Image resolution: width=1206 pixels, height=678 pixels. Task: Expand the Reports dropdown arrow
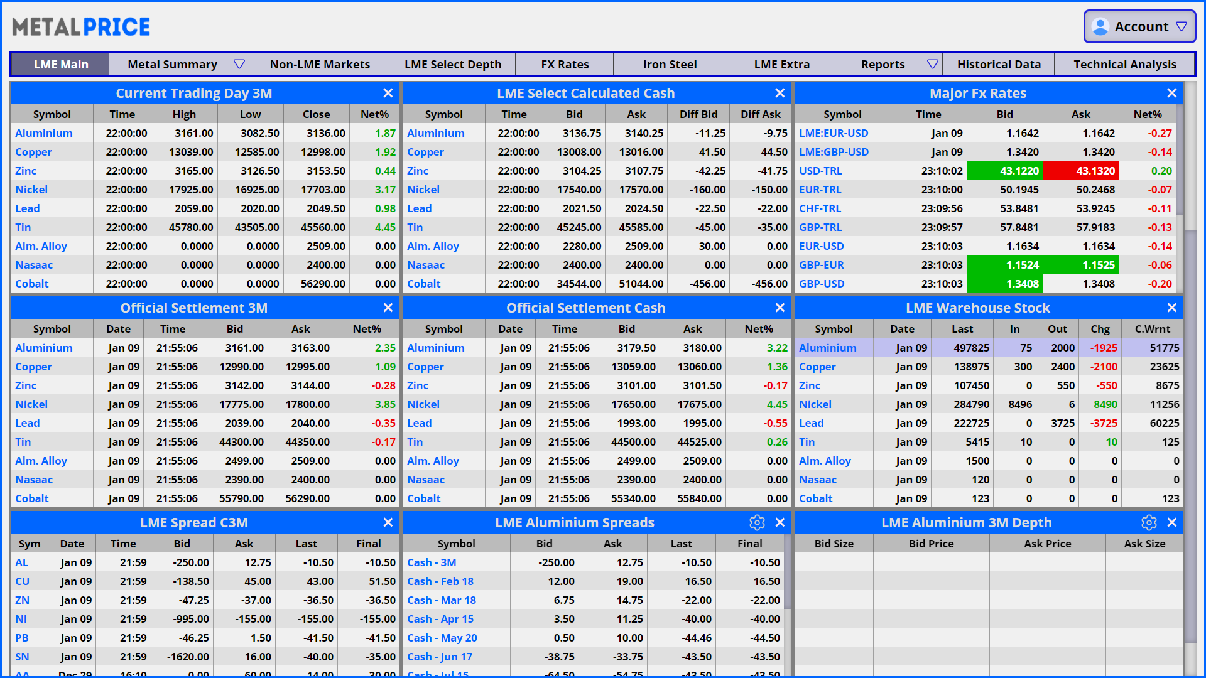point(933,64)
